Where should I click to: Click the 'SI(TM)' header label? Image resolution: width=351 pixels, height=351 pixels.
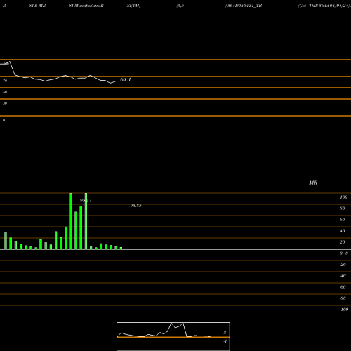coord(133,6)
